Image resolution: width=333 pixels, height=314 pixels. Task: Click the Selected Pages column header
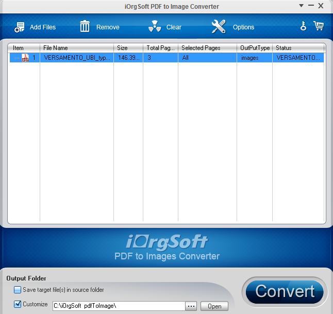tap(208, 48)
